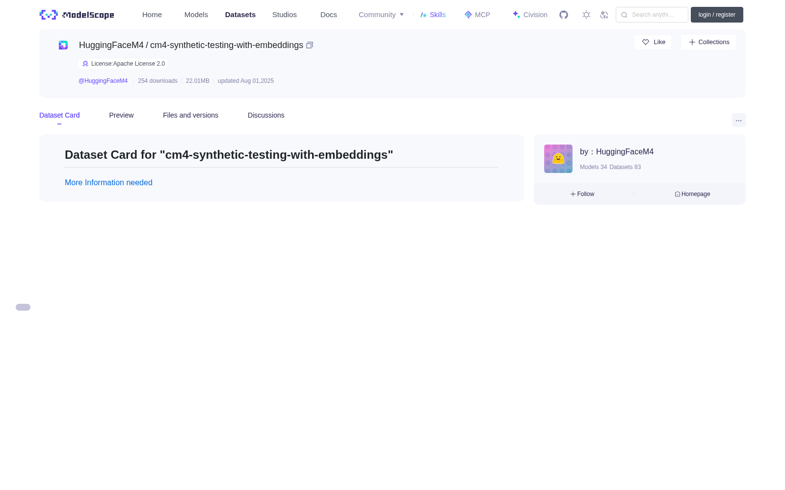
Task: Open the MCP link
Action: 477,15
